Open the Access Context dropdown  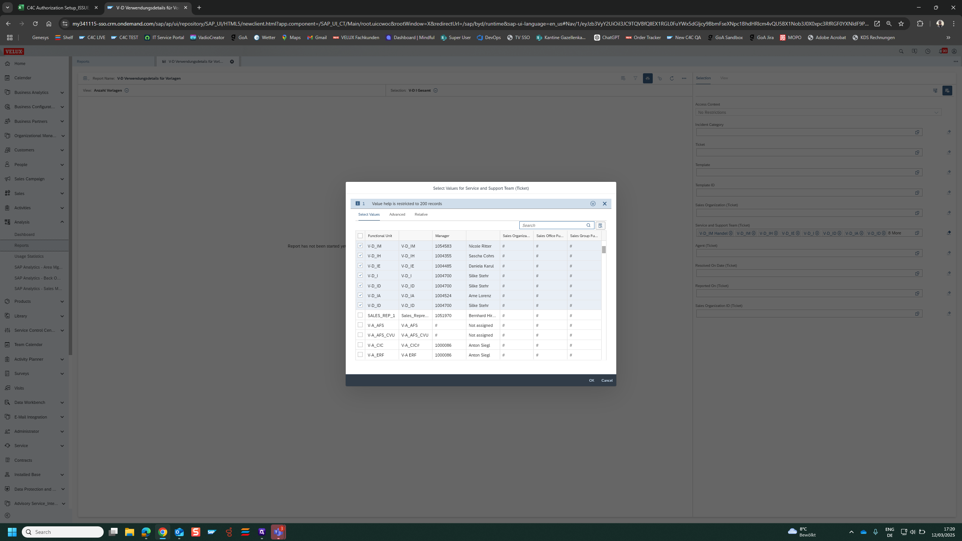pyautogui.click(x=936, y=112)
